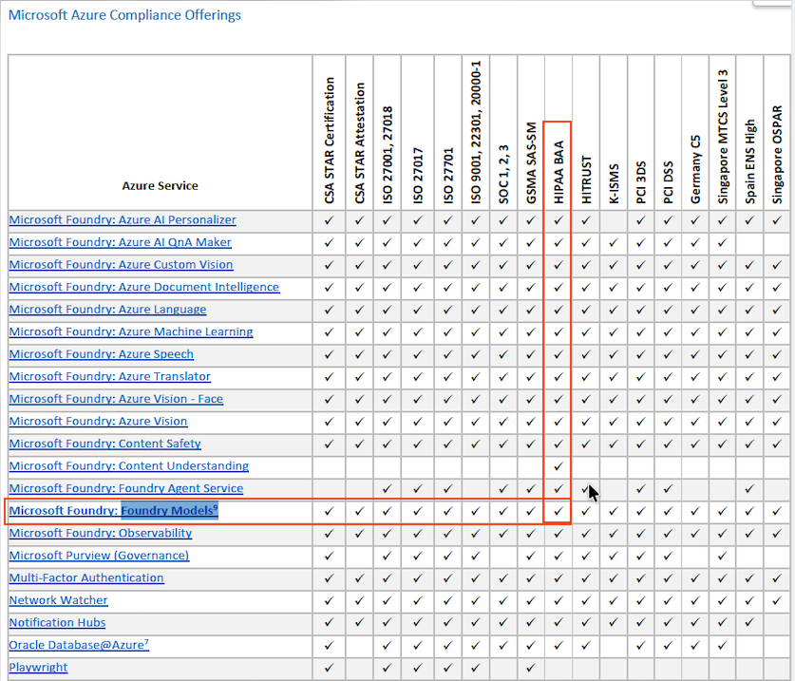Screen dimensions: 795x681
Task: Click ISO 27701 checkmark in Foundry Agent Service row
Action: point(448,488)
